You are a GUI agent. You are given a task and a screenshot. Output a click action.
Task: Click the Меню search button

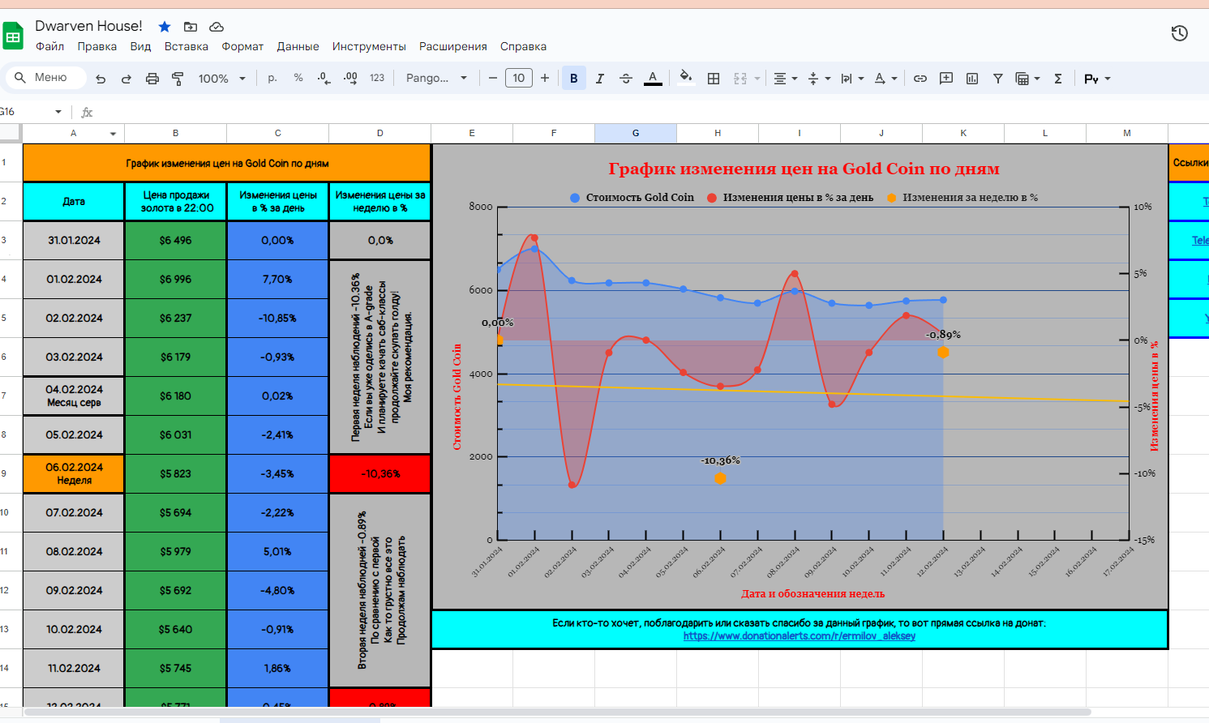tap(46, 78)
